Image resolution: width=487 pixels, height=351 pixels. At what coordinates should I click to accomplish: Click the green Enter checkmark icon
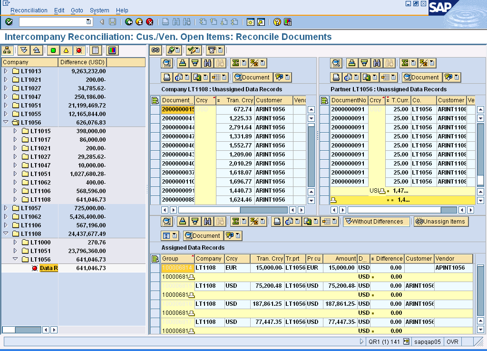[9, 22]
